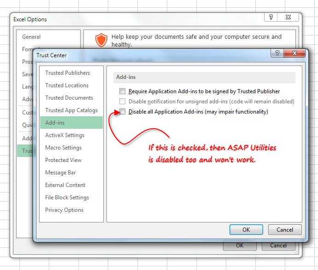The width and height of the screenshot is (318, 270).
Task: Click the Excel Options help question mark icon
Action: point(271,17)
